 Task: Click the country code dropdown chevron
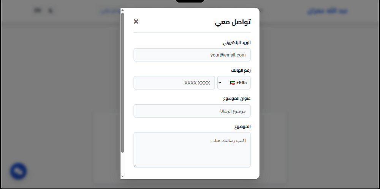pos(220,83)
